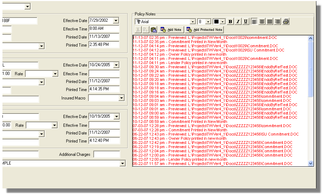Click the 8:00 AM Effective Time field
Image resolution: width=322 pixels, height=194 pixels.
[x=104, y=29]
